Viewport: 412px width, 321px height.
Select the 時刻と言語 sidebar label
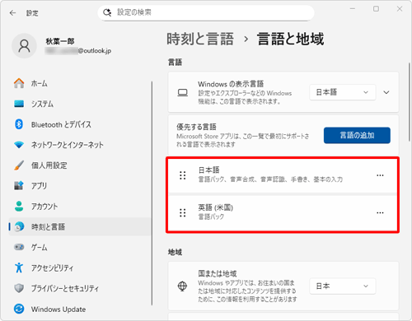[x=48, y=226]
